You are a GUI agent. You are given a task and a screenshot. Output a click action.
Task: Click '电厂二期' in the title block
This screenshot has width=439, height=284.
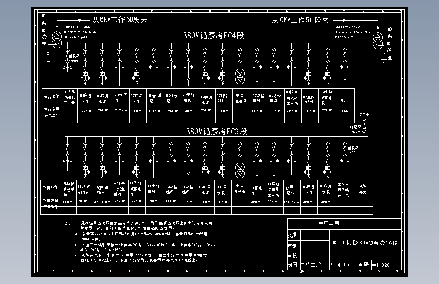coord(329,223)
